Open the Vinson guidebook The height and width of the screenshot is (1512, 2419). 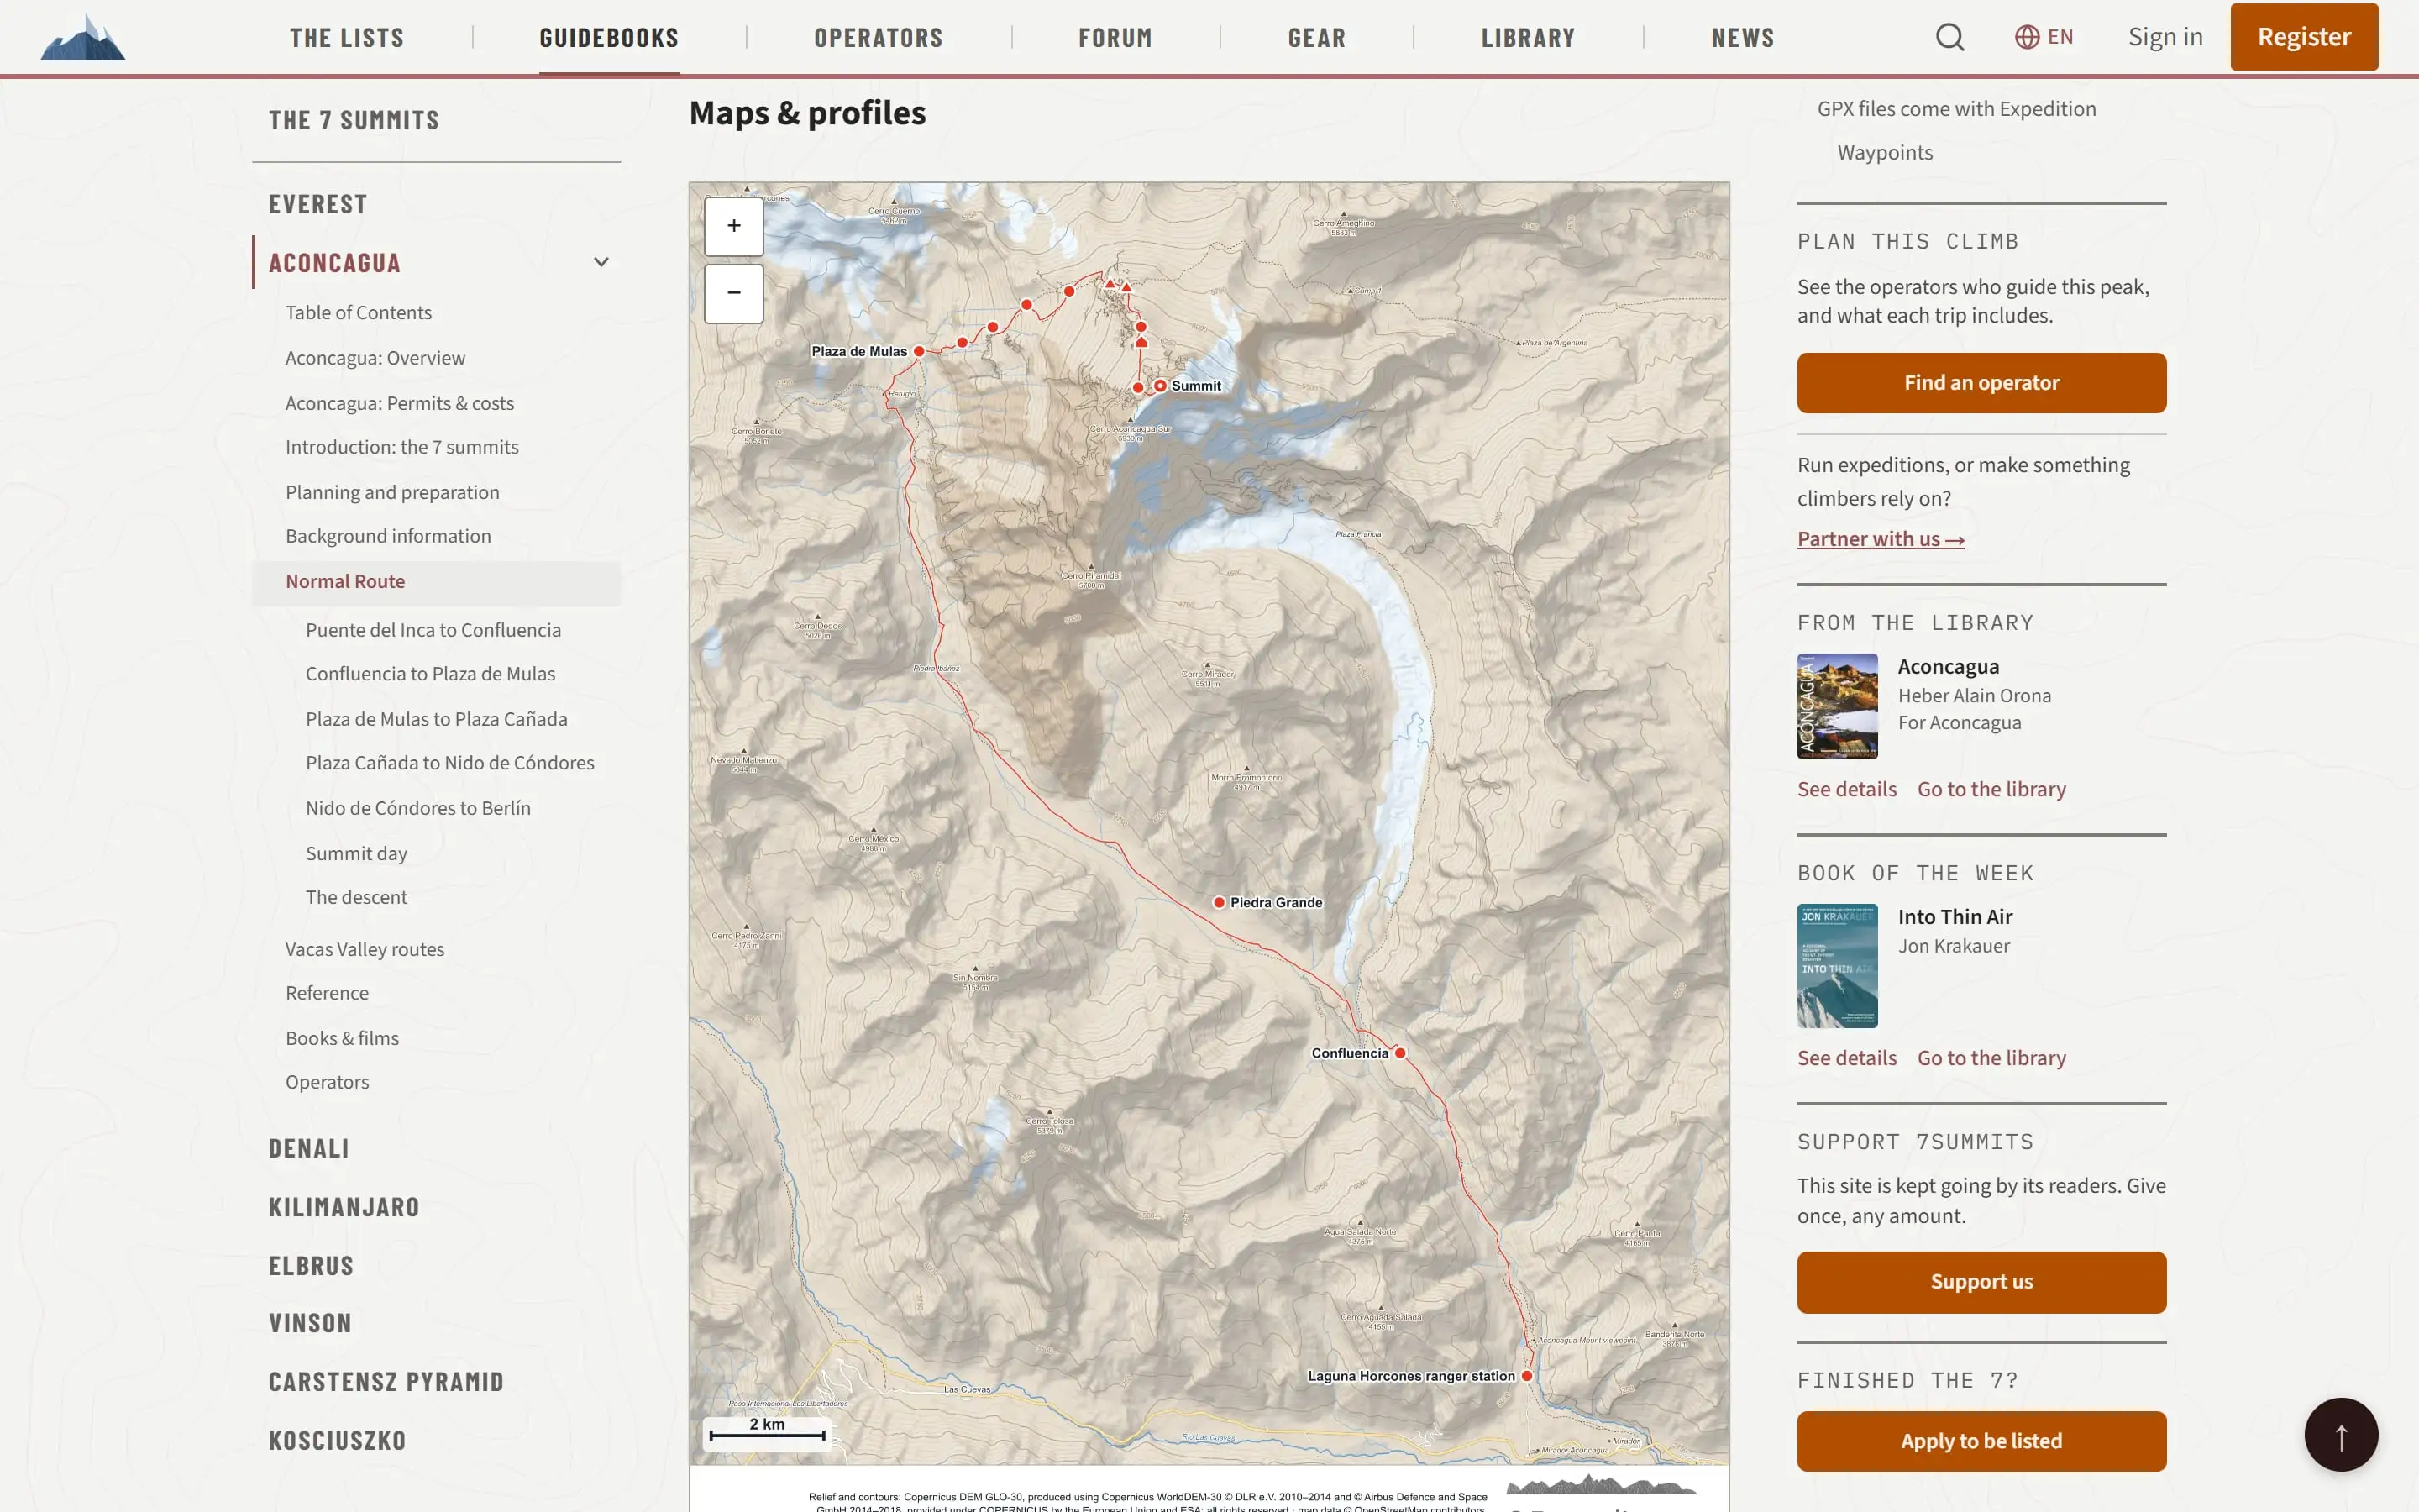point(310,1323)
